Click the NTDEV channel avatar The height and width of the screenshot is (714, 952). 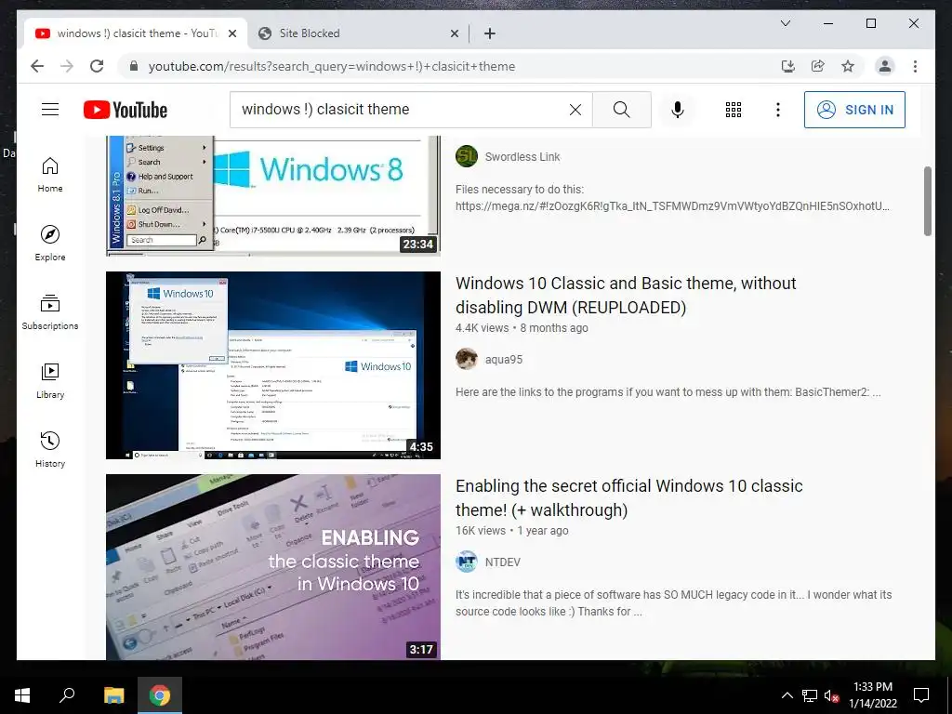tap(467, 562)
